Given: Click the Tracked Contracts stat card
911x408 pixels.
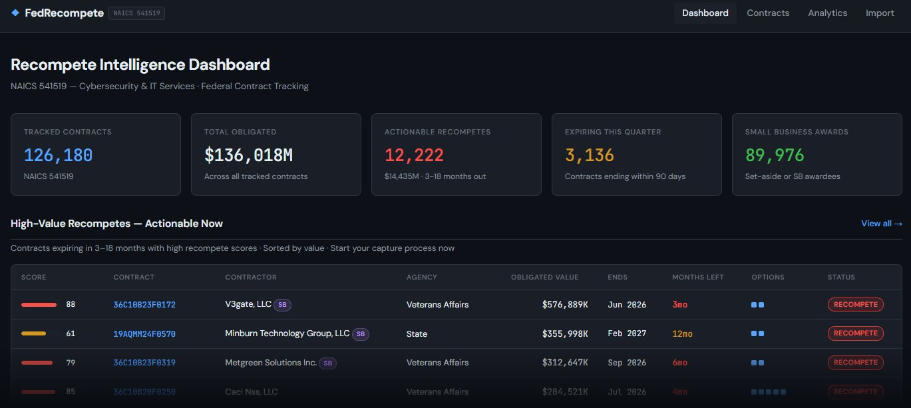Looking at the screenshot, I should (96, 154).
